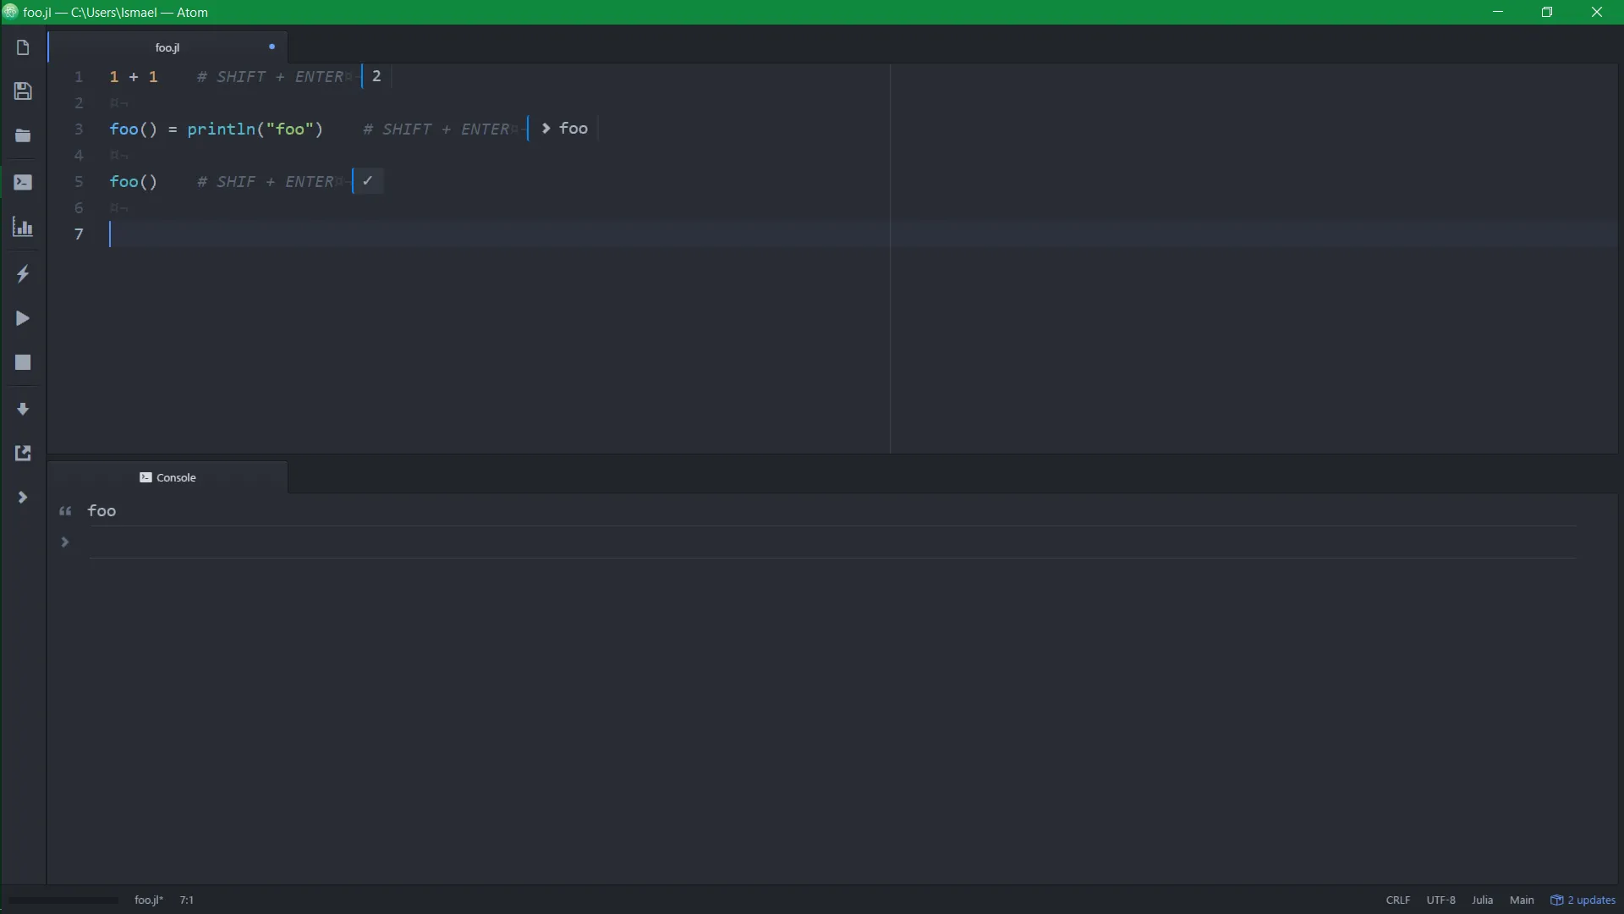Click the download arrow toolbar icon
The width and height of the screenshot is (1624, 914).
tap(23, 409)
